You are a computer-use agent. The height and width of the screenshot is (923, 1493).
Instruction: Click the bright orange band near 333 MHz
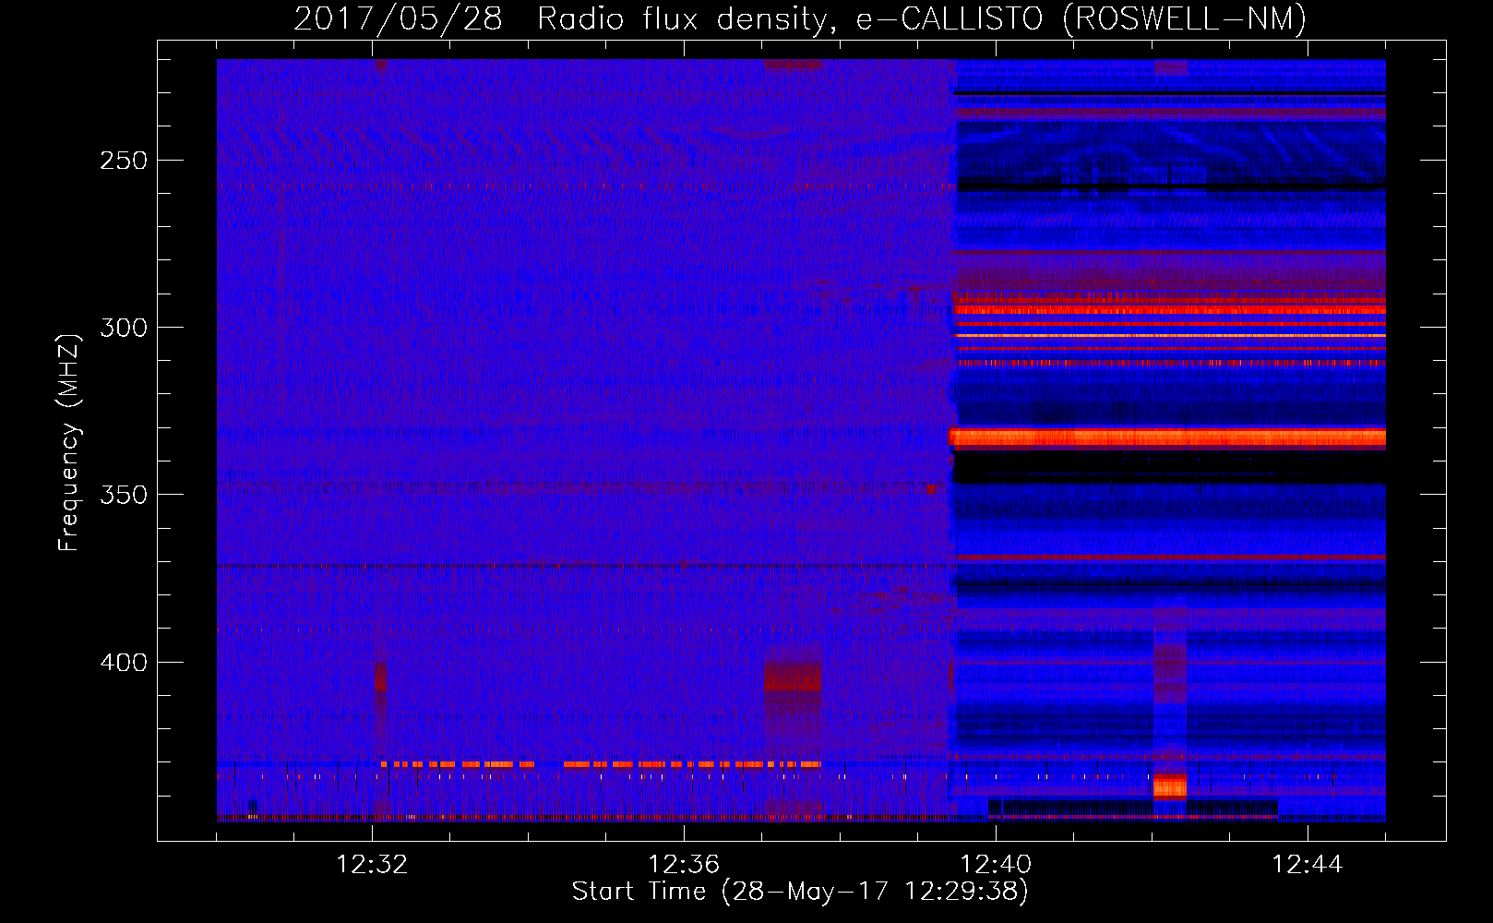click(x=1168, y=437)
